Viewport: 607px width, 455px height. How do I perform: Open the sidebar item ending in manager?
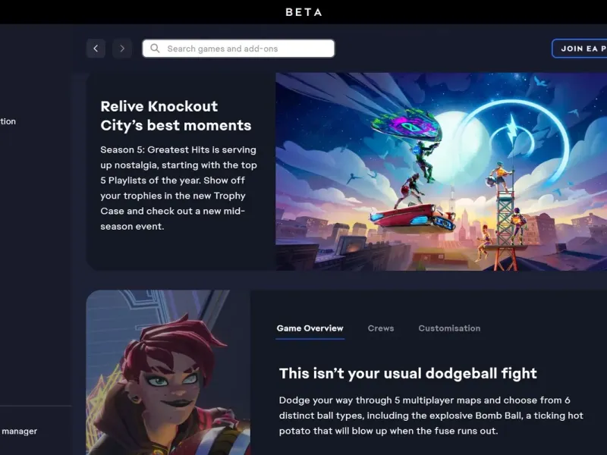[20, 431]
